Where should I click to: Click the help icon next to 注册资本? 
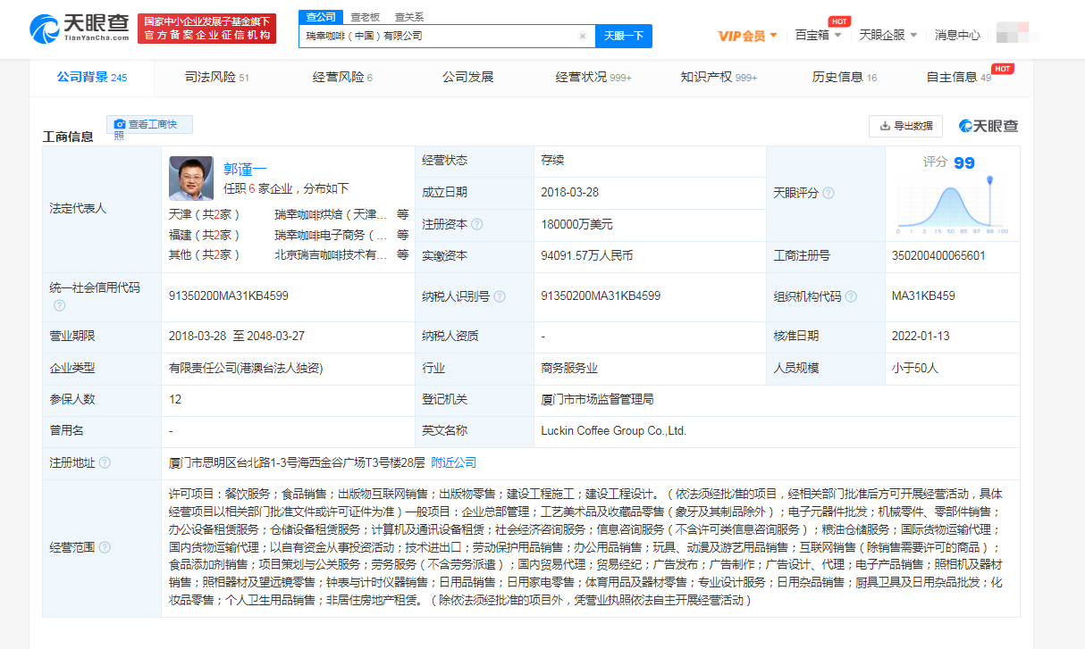pos(477,224)
